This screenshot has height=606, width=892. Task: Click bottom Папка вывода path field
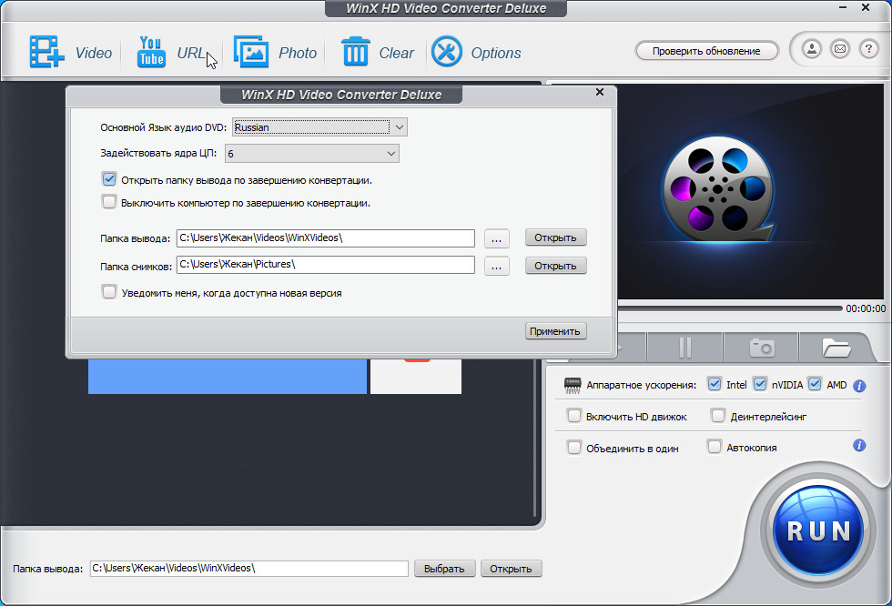[x=249, y=569]
